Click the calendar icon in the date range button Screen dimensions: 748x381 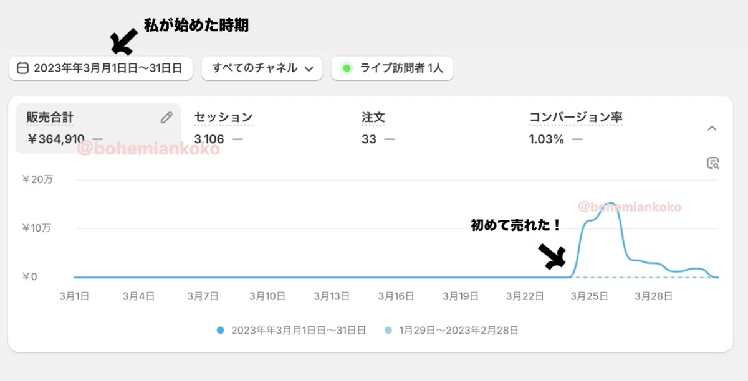22,68
